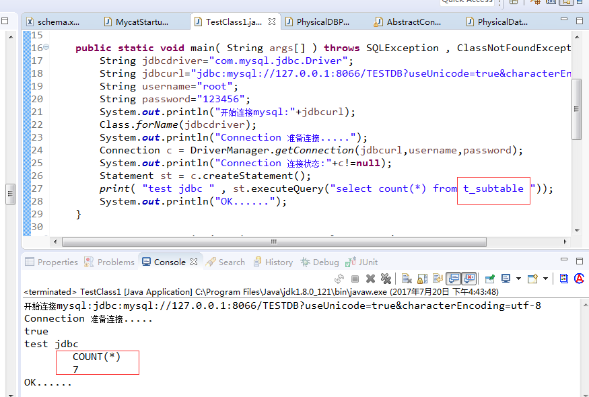The height and width of the screenshot is (397, 589).
Task: Click the editor scrollbar down arrow
Action: point(577,231)
